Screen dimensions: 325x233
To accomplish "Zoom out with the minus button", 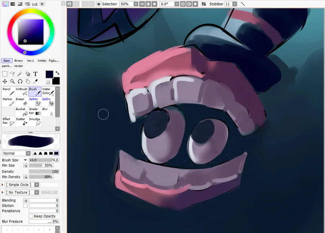I will [142, 4].
